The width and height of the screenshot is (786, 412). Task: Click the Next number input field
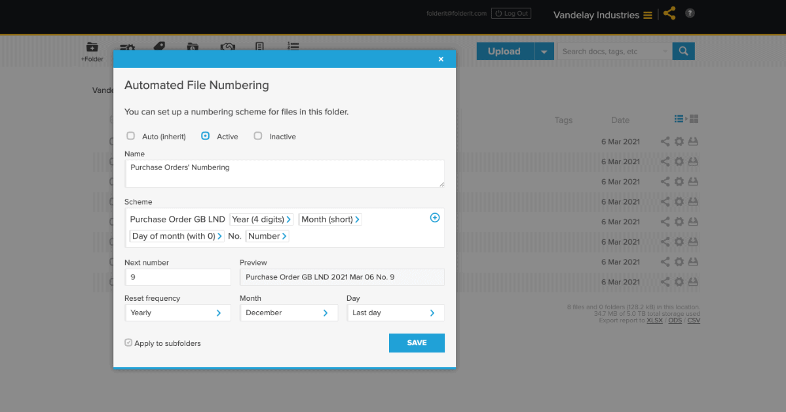coord(178,277)
